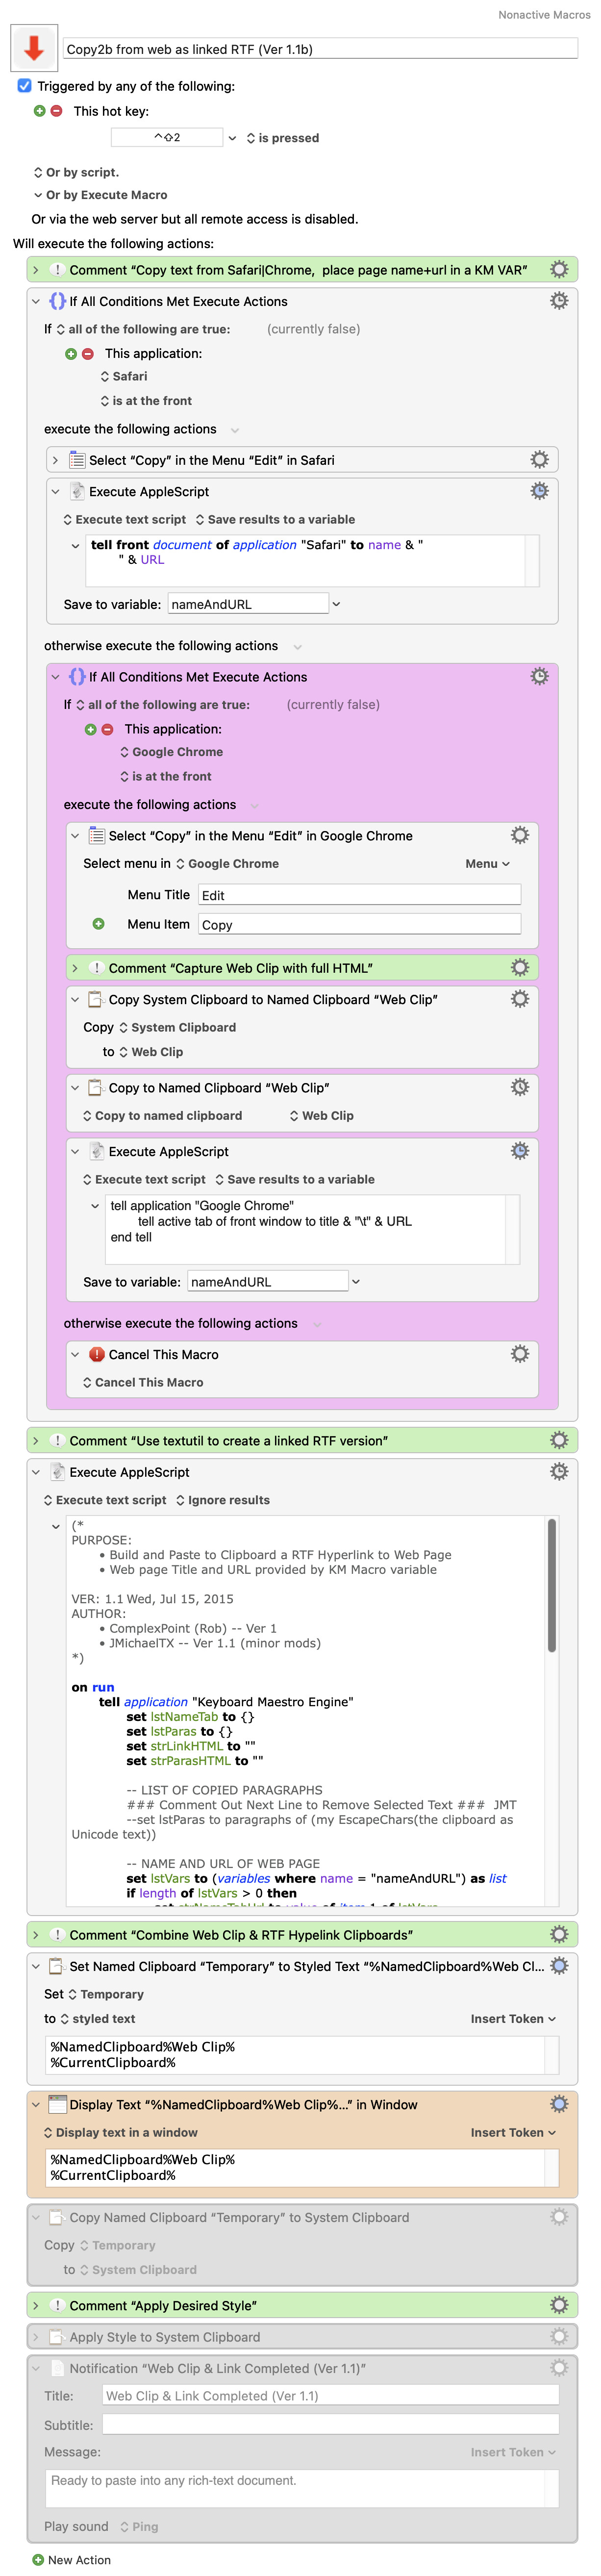Open the "is pressed" popup menu
Viewport: 601px width, 2576px height.
(283, 138)
